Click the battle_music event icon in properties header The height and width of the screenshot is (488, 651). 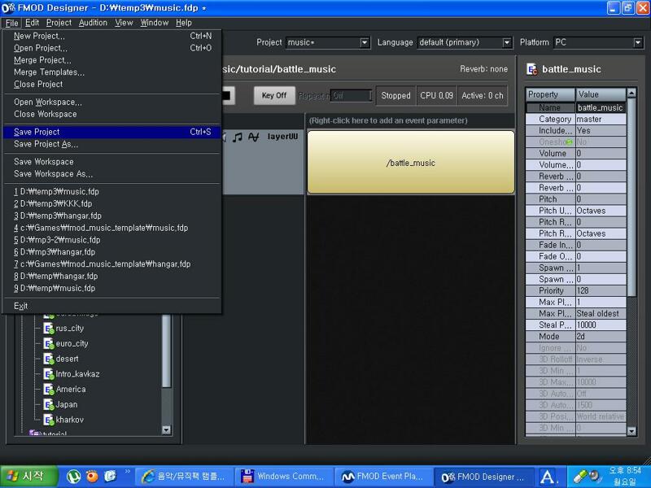(x=531, y=69)
